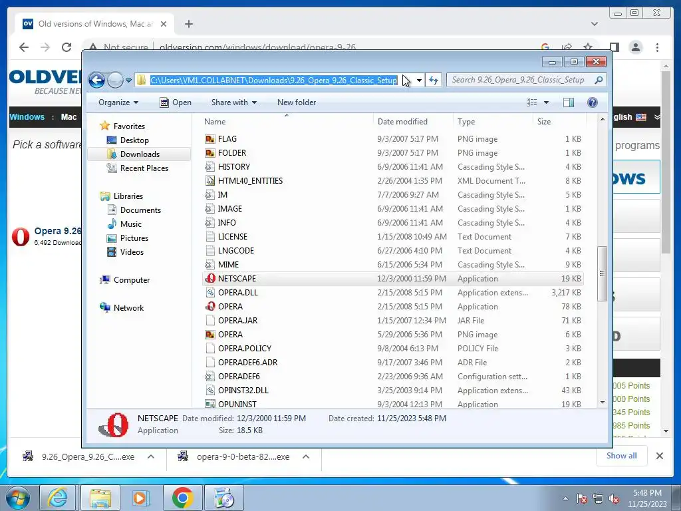Select the IMAGE file row
The height and width of the screenshot is (511, 681).
(392, 209)
